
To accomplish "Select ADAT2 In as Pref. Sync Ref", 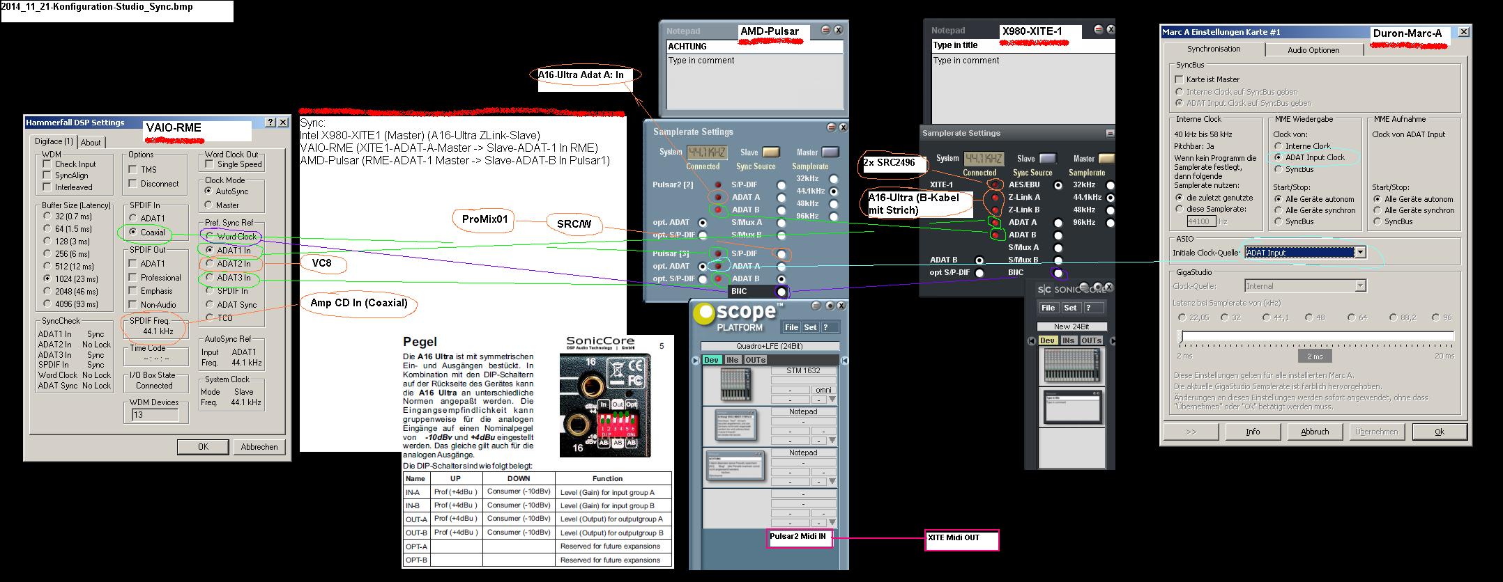I will pos(209,264).
